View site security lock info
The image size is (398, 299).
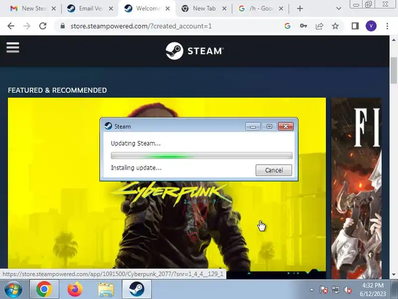click(63, 26)
